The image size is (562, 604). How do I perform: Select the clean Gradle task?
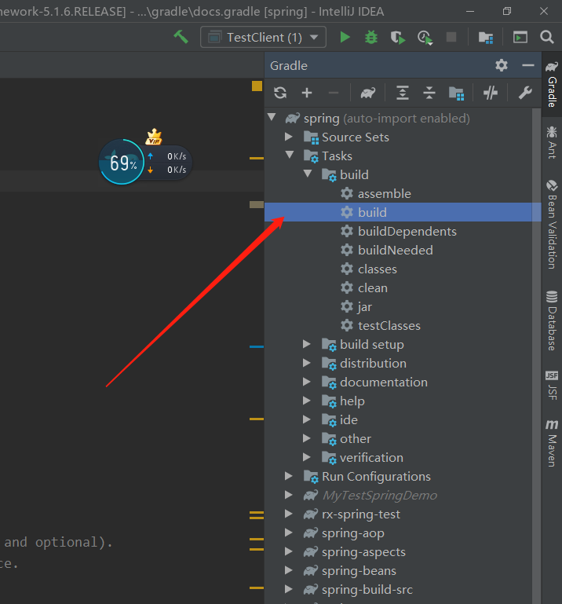point(373,287)
